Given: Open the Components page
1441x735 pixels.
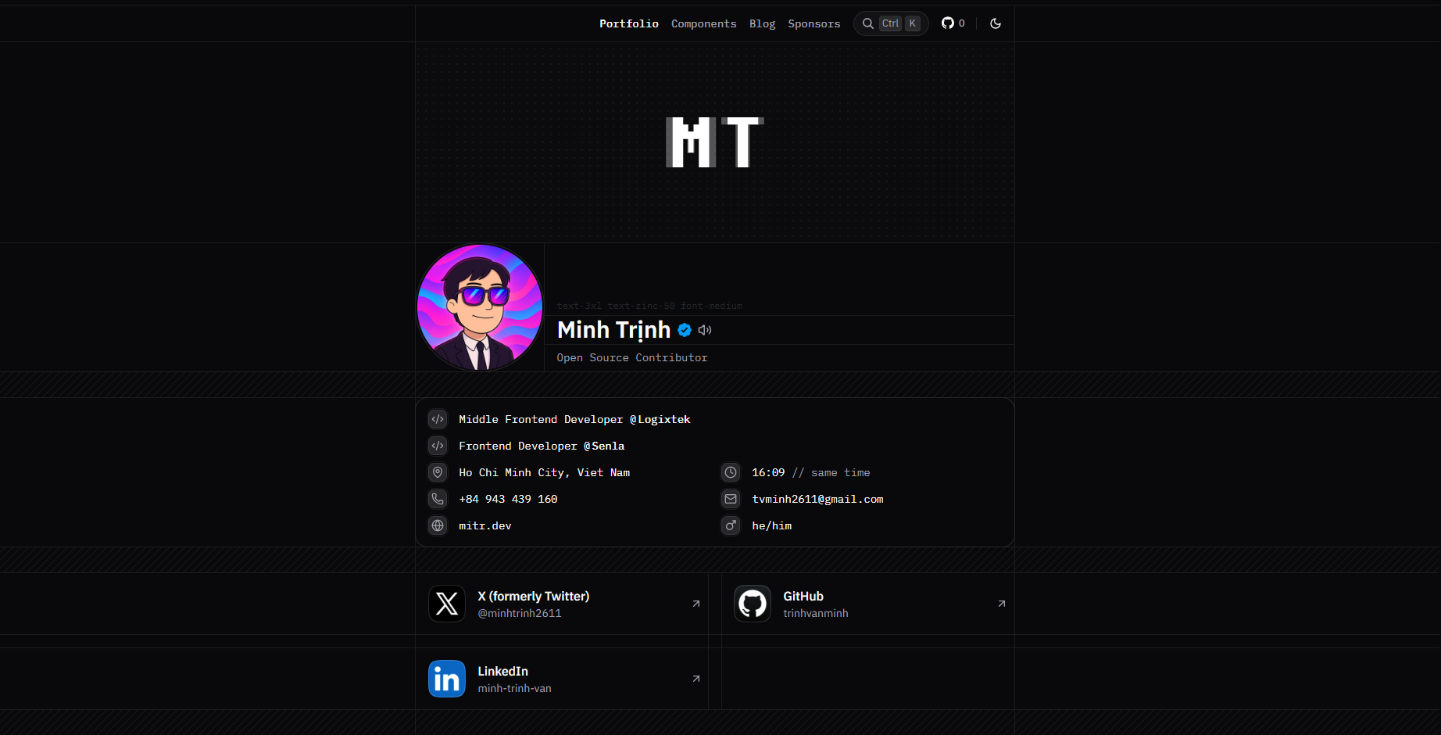Looking at the screenshot, I should (703, 23).
